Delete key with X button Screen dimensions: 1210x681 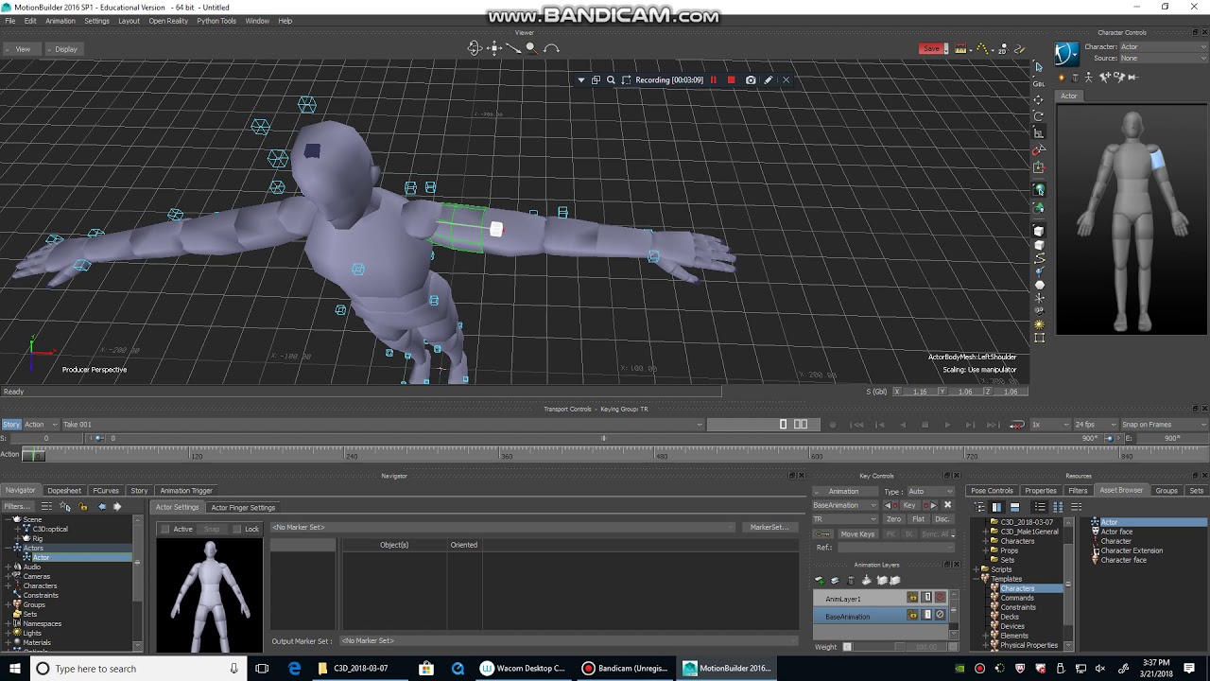[x=947, y=505]
